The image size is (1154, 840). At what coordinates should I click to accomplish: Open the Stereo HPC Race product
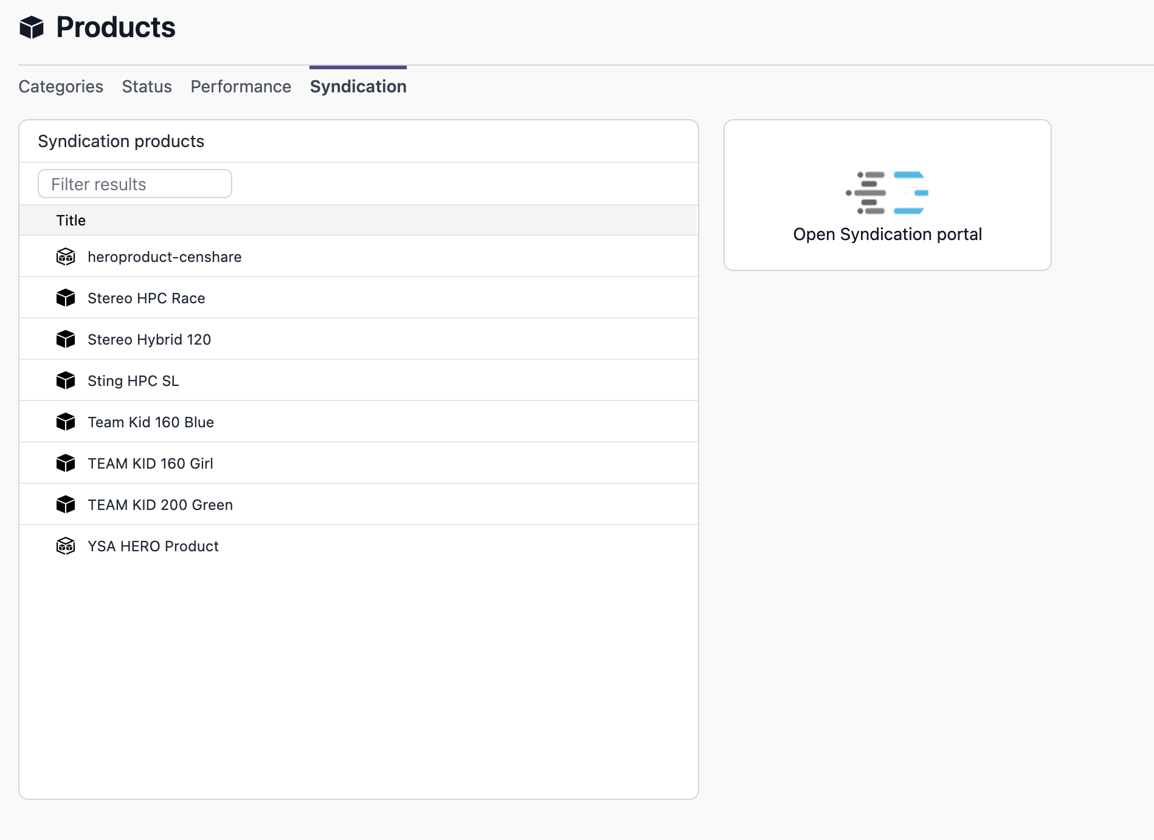tap(147, 298)
